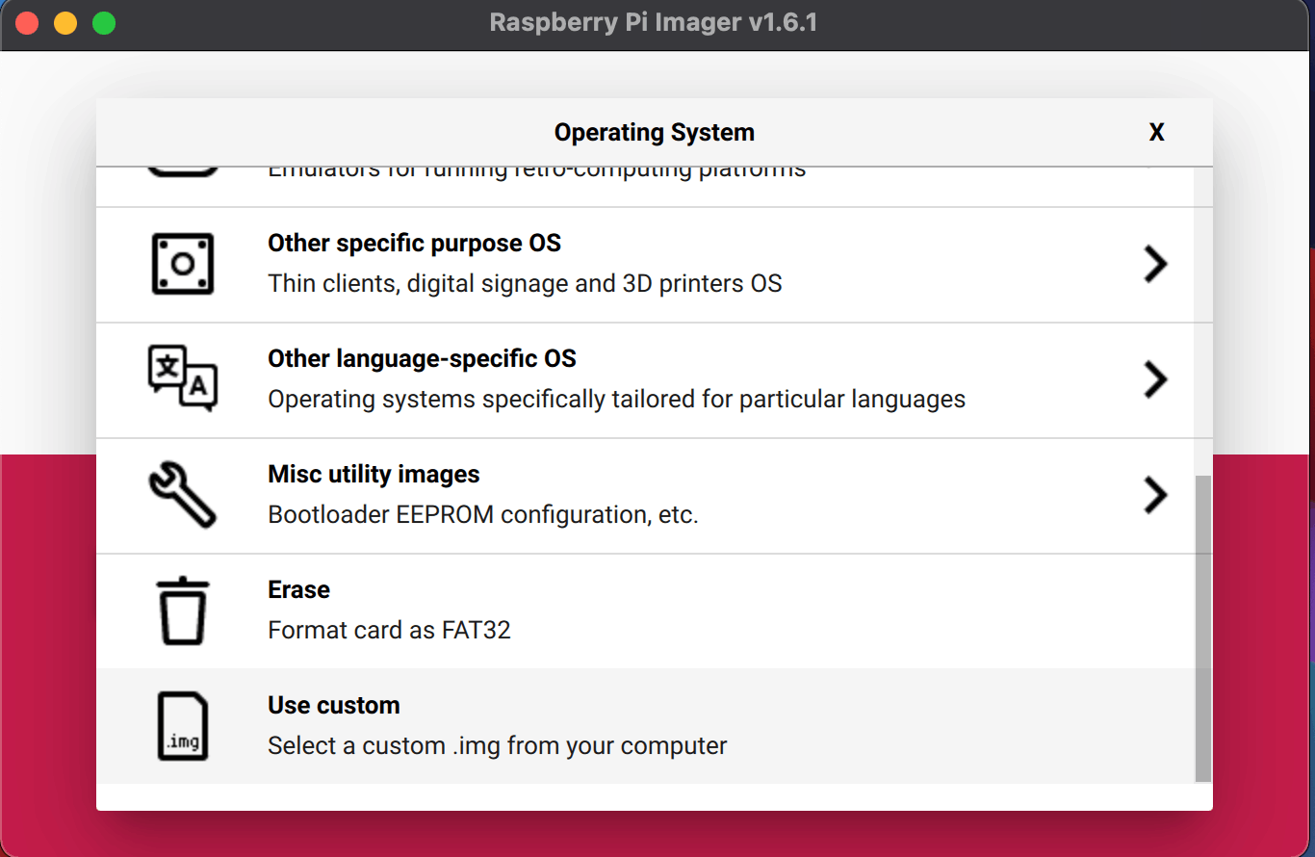Click the wrench icon for Misc utility images
This screenshot has height=857, width=1315.
pos(182,495)
